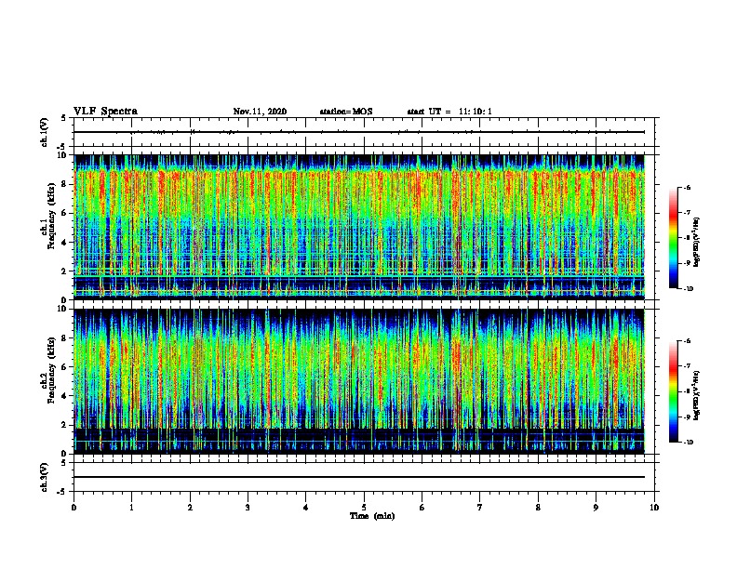Click the ch.1 colorbar "-7" label
Screen dimensions: 737x569
(687, 213)
